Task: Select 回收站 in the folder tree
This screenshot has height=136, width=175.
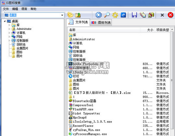Action: click(x=21, y=44)
